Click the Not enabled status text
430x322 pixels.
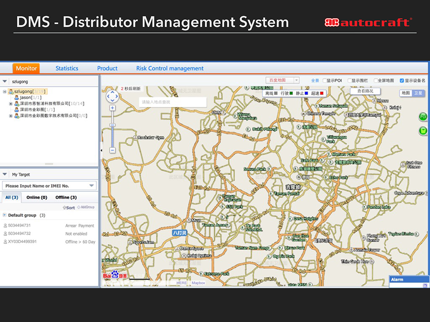click(x=76, y=234)
